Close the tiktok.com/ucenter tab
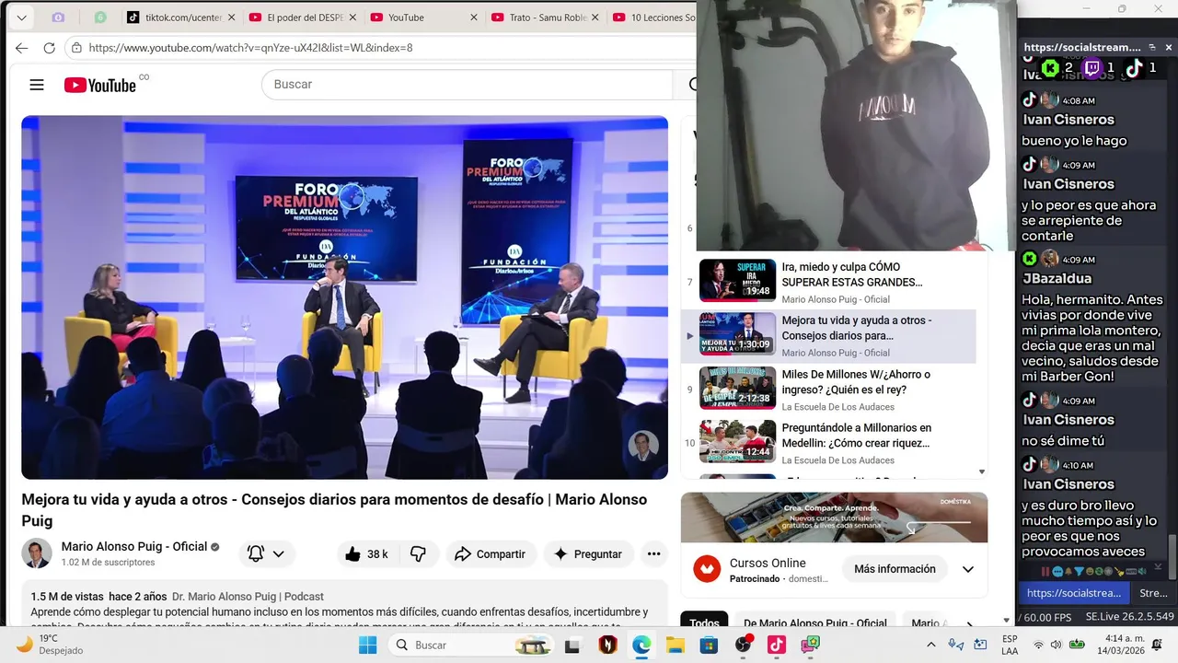The width and height of the screenshot is (1178, 663). [230, 17]
